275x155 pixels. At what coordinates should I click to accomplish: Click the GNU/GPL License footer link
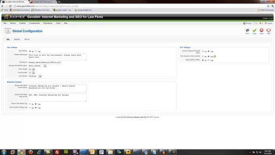click(153, 117)
